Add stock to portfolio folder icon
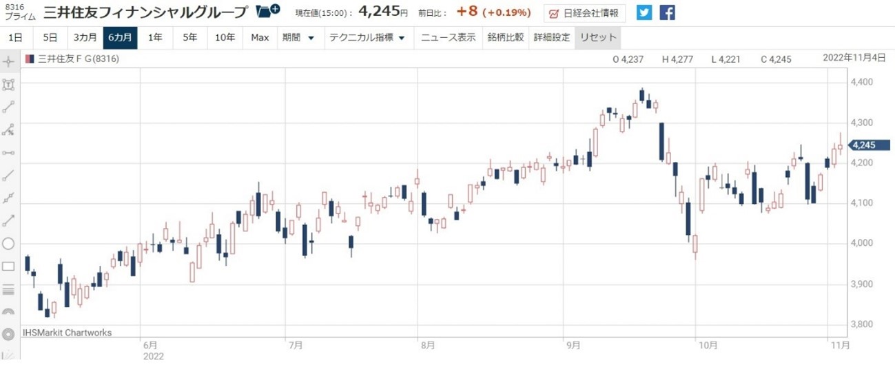 coord(267,12)
